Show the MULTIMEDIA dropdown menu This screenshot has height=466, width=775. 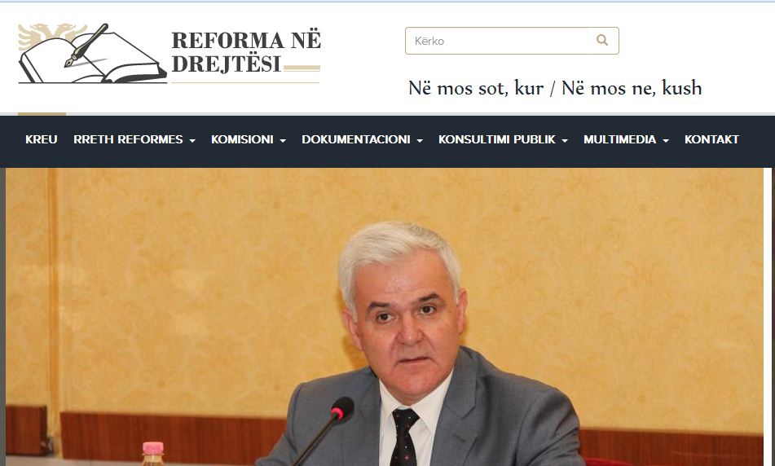(x=619, y=139)
